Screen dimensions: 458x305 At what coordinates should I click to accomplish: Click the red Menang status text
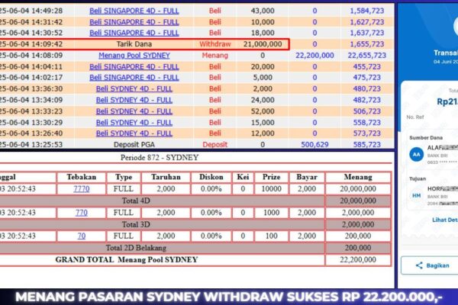[x=215, y=55]
